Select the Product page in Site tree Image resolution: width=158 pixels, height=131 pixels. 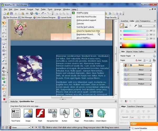(138, 84)
